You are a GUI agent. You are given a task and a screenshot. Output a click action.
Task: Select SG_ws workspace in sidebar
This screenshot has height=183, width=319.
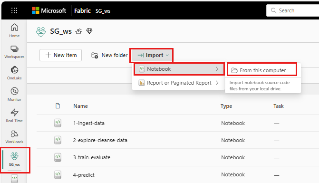[14, 159]
